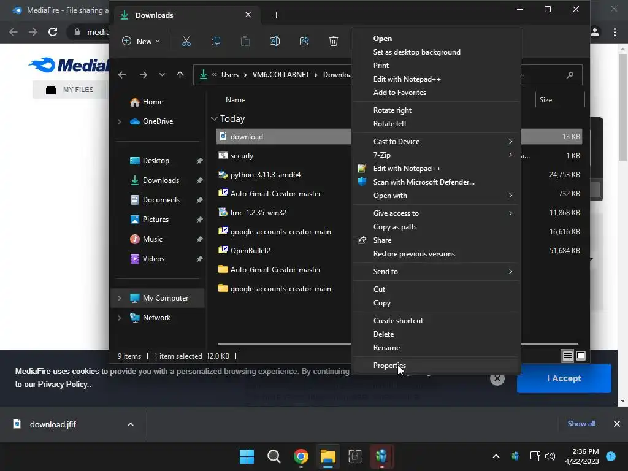Open download.jfif options caret in Chrome
Screen dimensions: 628x471
click(130, 424)
